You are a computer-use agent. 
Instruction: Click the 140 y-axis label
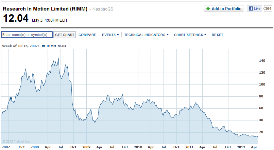[262, 61]
